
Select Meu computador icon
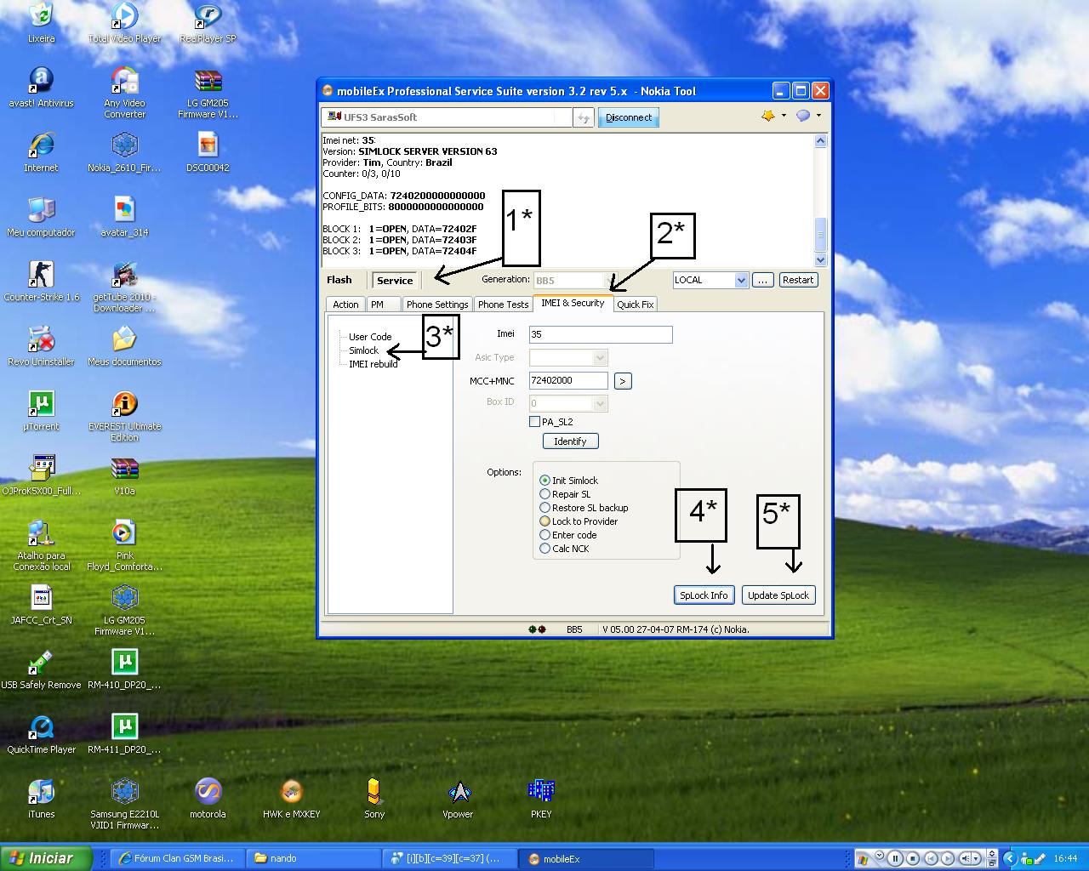click(x=41, y=217)
